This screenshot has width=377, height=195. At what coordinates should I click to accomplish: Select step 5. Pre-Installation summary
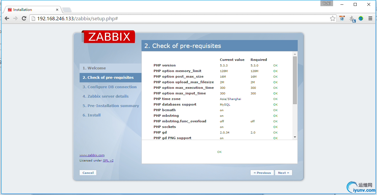tap(111, 106)
